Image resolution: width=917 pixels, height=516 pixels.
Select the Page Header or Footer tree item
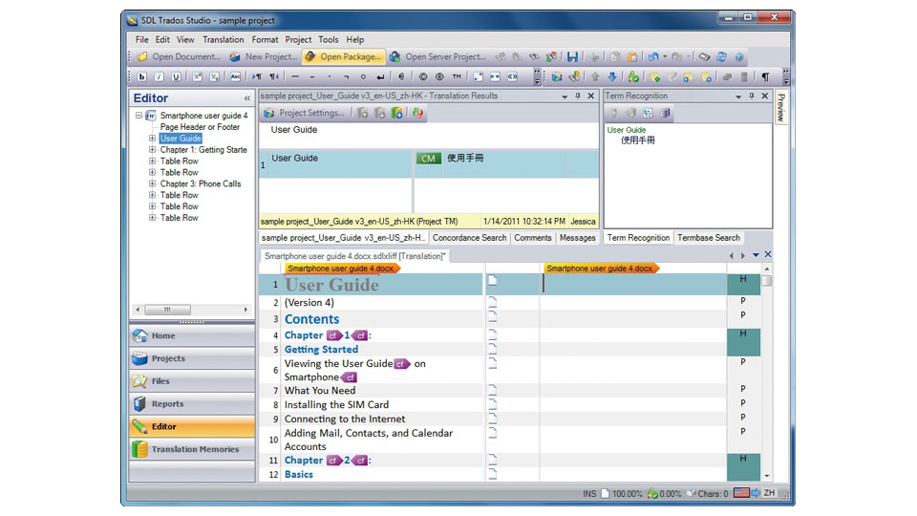coord(200,127)
